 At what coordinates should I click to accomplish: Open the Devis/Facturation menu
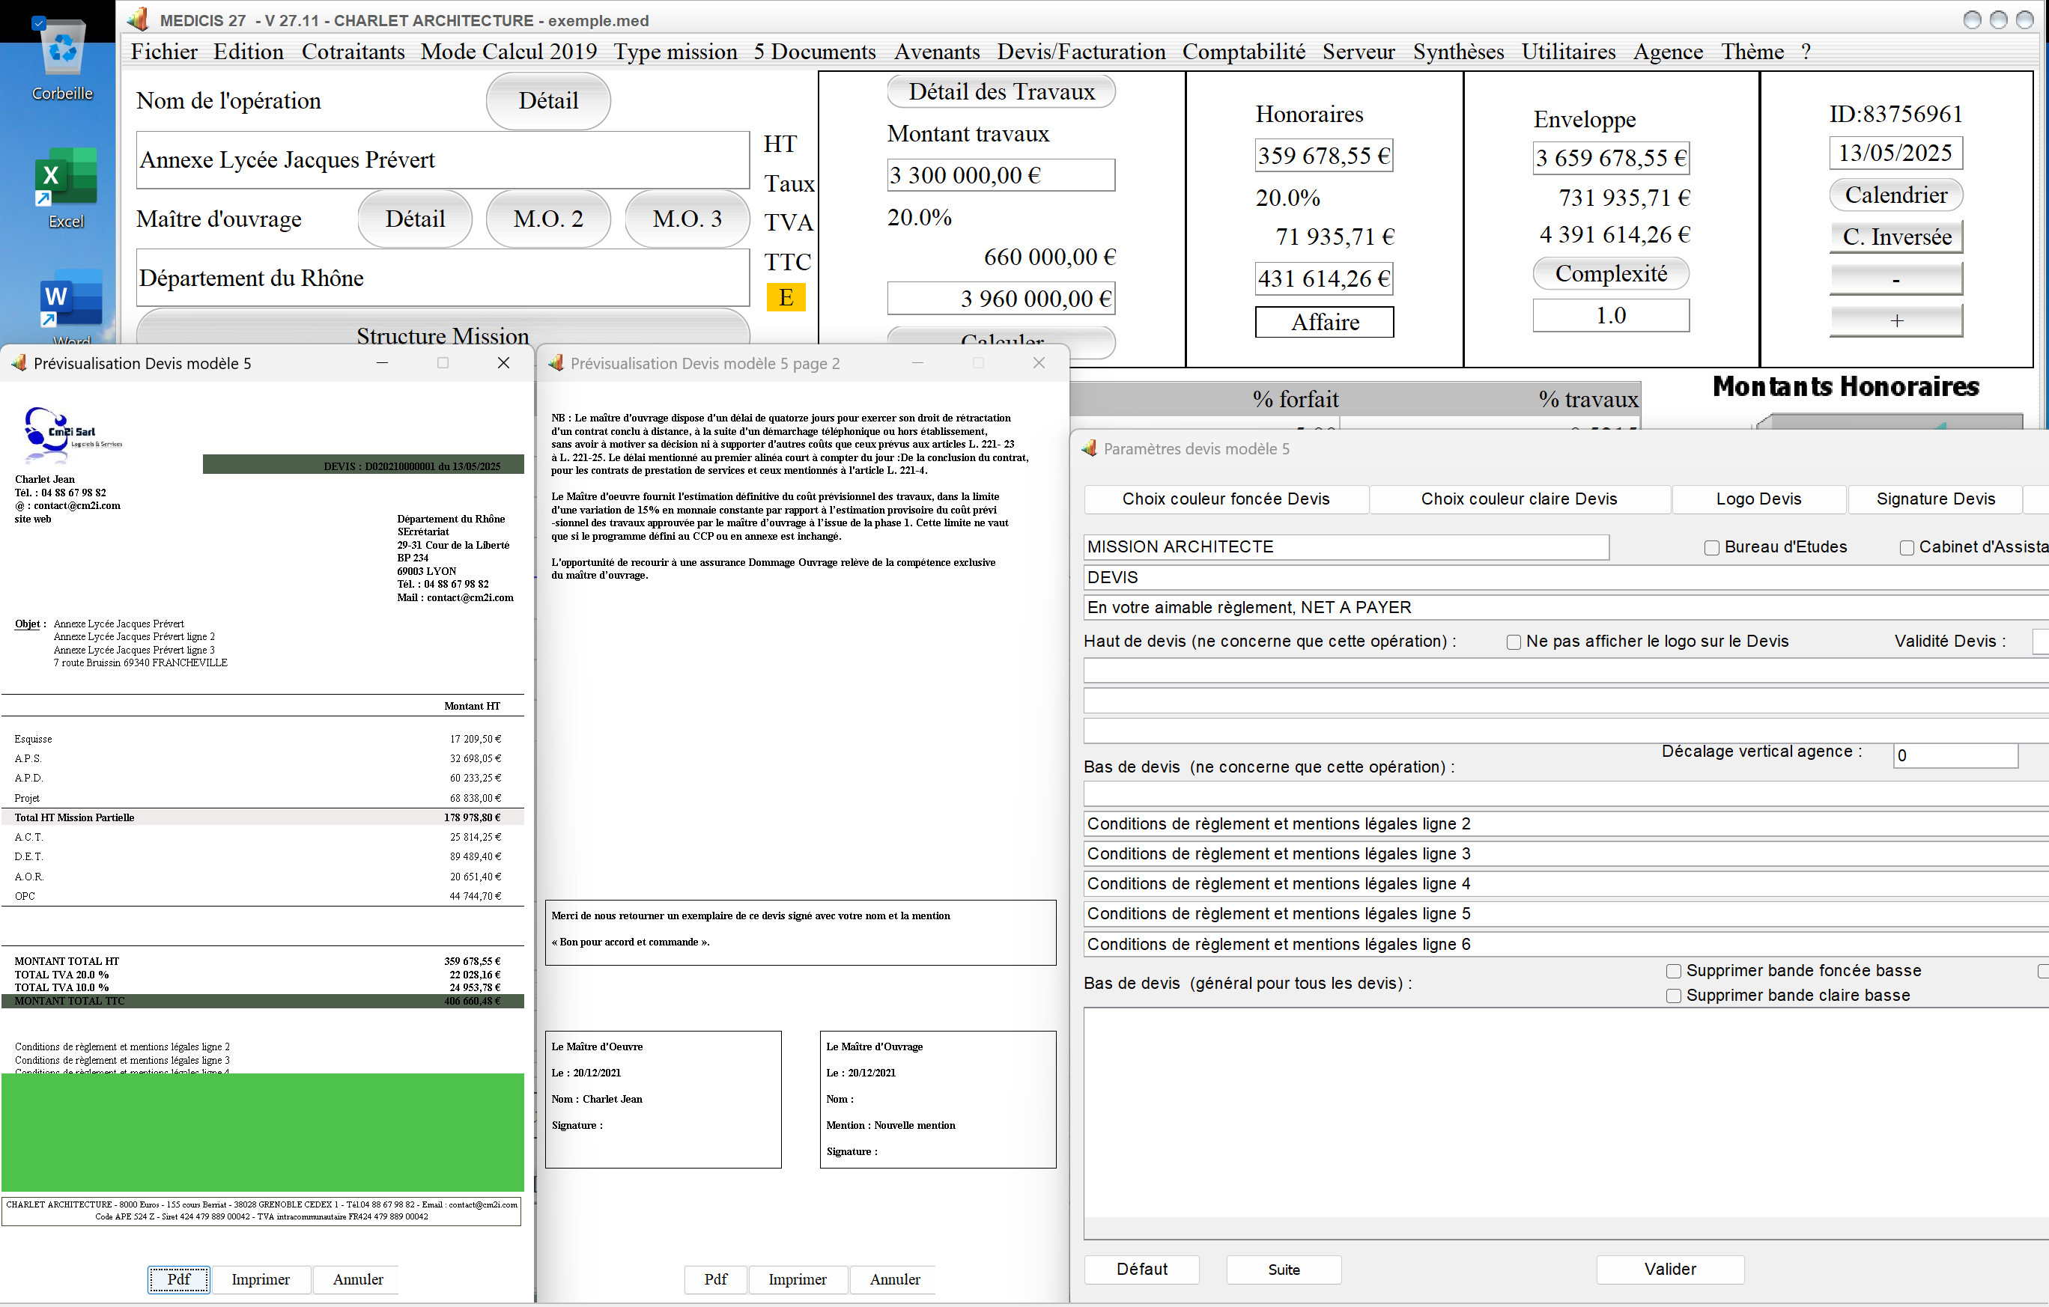[x=1081, y=52]
